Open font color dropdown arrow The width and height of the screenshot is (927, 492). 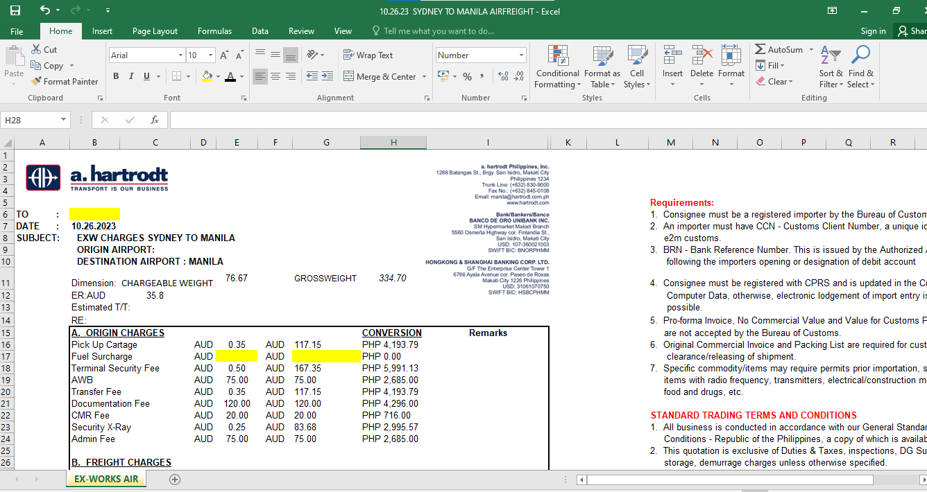(241, 76)
